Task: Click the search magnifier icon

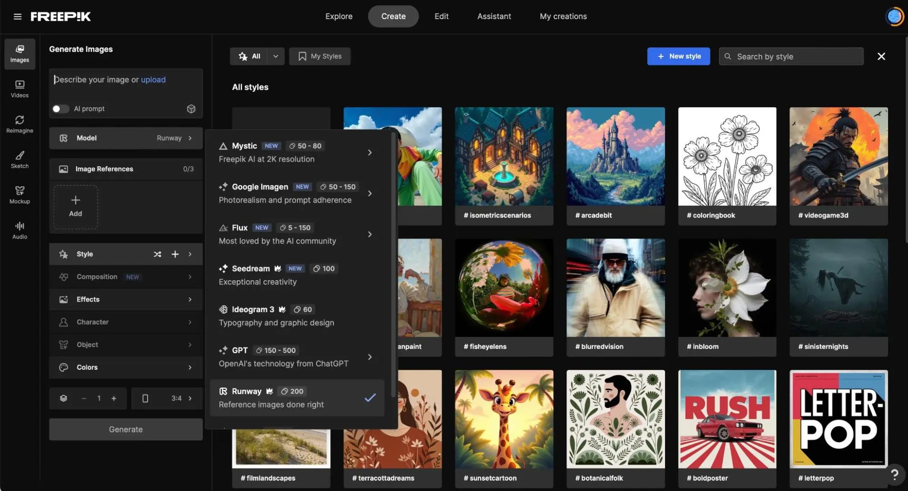Action: (728, 56)
